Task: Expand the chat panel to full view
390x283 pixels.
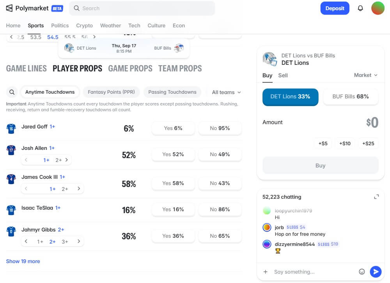Action: (376, 197)
